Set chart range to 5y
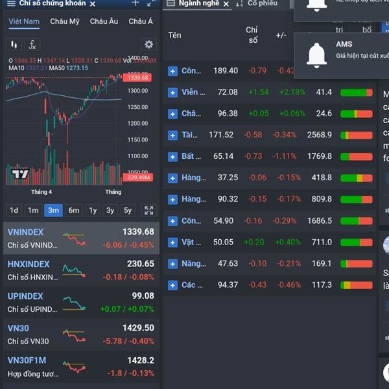The height and width of the screenshot is (389, 389). click(128, 210)
